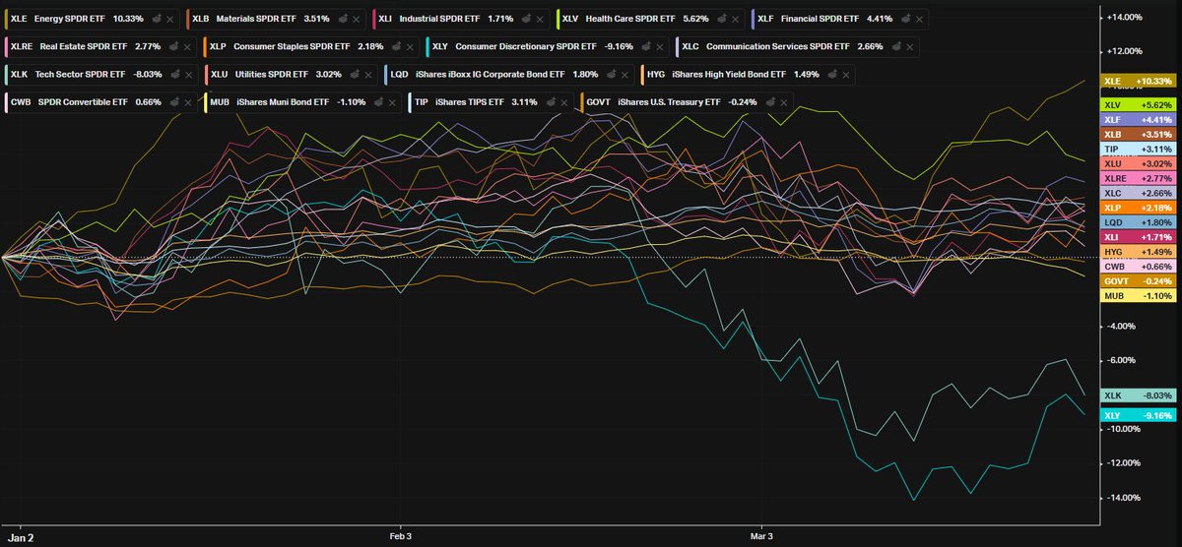Click the XLC +2.66% price scale label
This screenshot has width=1182, height=547.
[x=1137, y=194]
